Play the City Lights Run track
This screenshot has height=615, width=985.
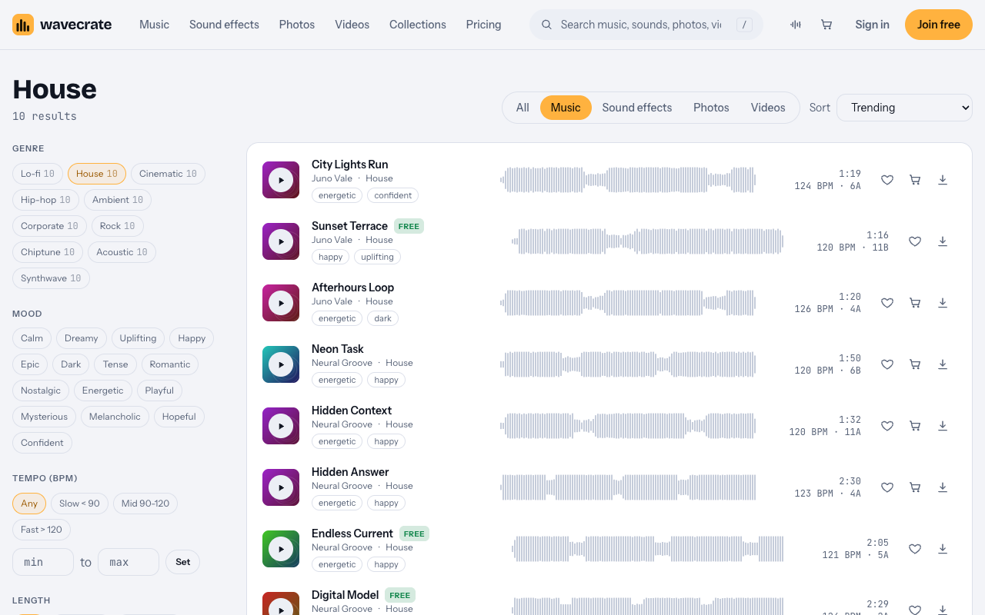281,180
